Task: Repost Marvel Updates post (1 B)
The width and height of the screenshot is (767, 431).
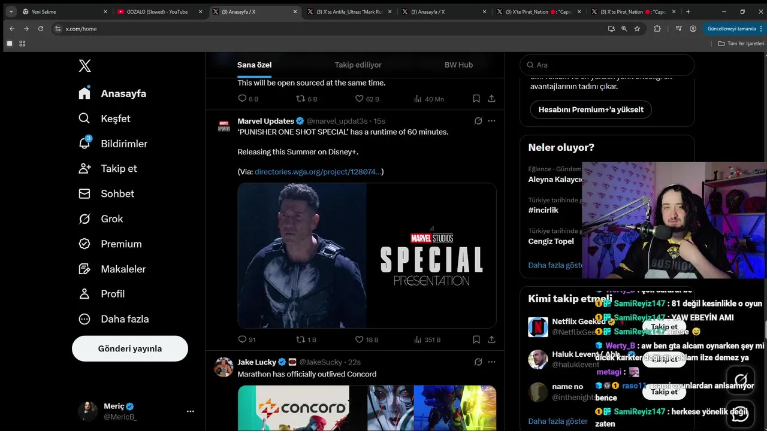Action: point(306,339)
